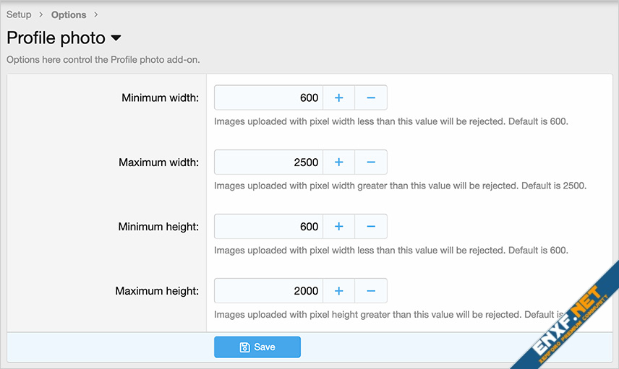Click the Maximum width field showing 2500
619x369 pixels.
click(x=268, y=162)
